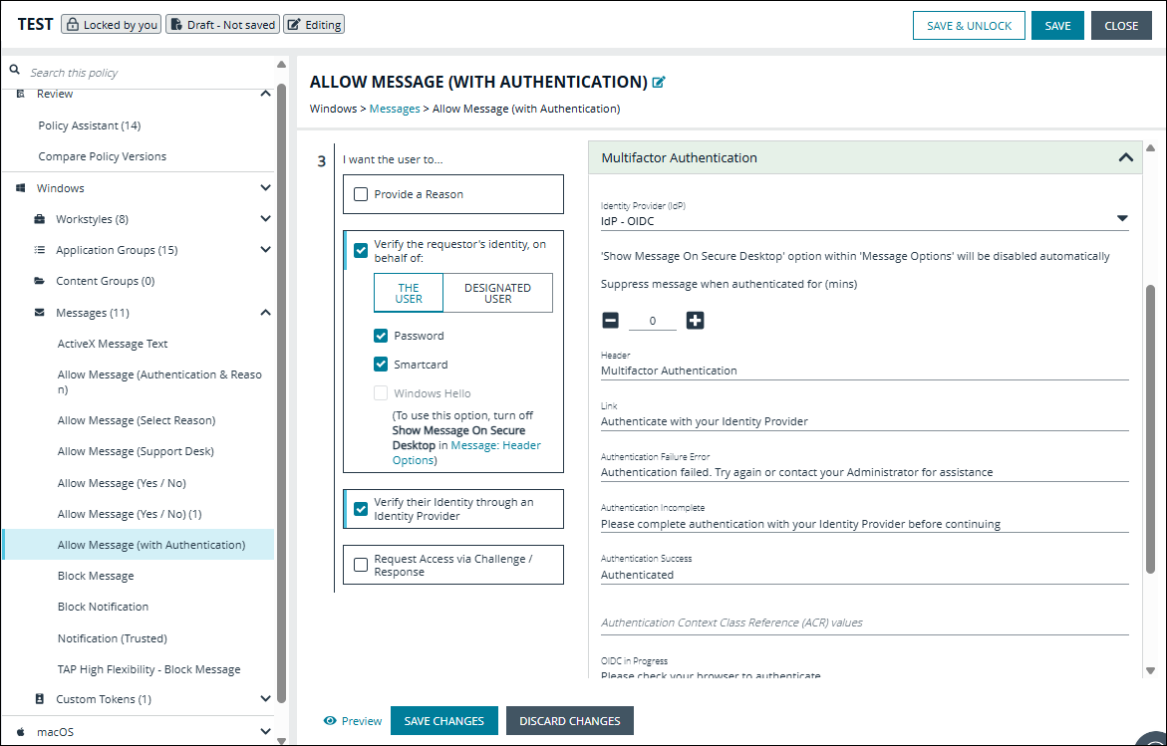Switch to the DESIGNATED USER tab

[498, 292]
